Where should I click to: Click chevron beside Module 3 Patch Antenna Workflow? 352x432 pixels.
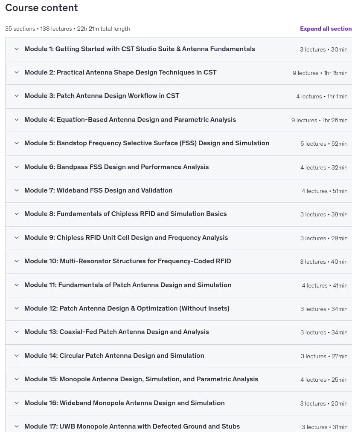[x=17, y=96]
